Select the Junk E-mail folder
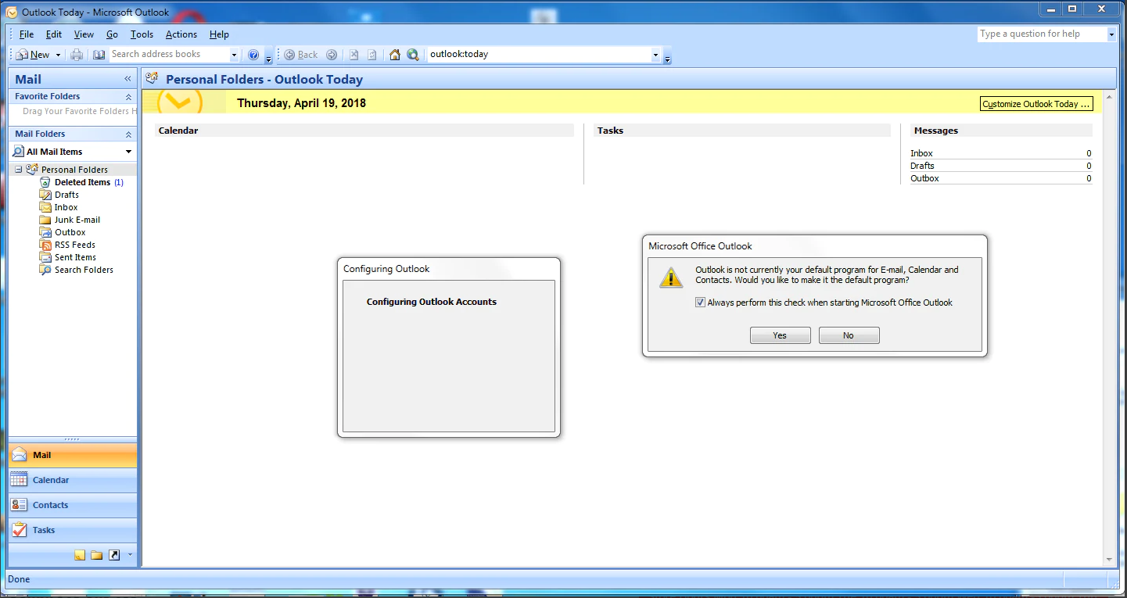The width and height of the screenshot is (1127, 598). [77, 220]
